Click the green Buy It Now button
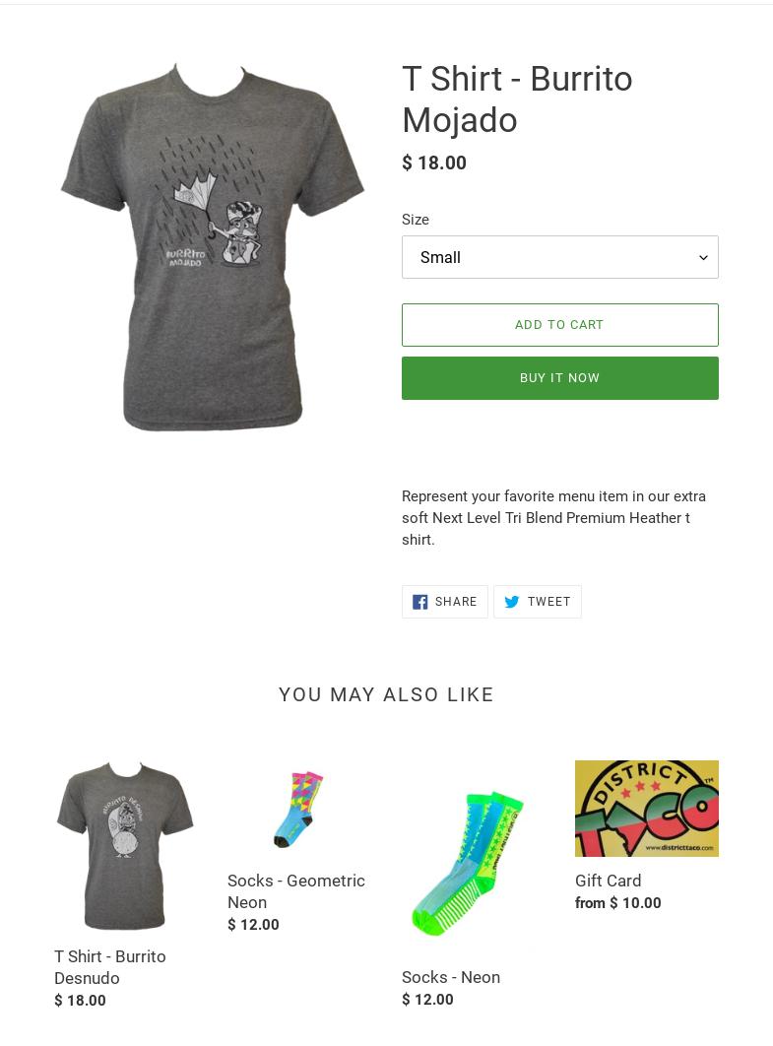This screenshot has width=773, height=1046. point(559,378)
